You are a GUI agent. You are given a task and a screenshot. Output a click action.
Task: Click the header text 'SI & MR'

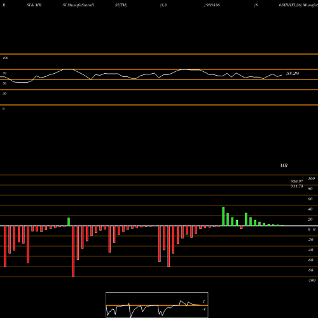click(34, 5)
